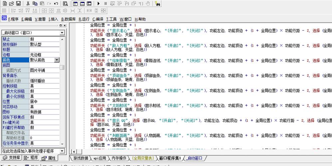The image size is (332, 166).
Task: Click property list scrollbar down arrow
Action: [62, 144]
